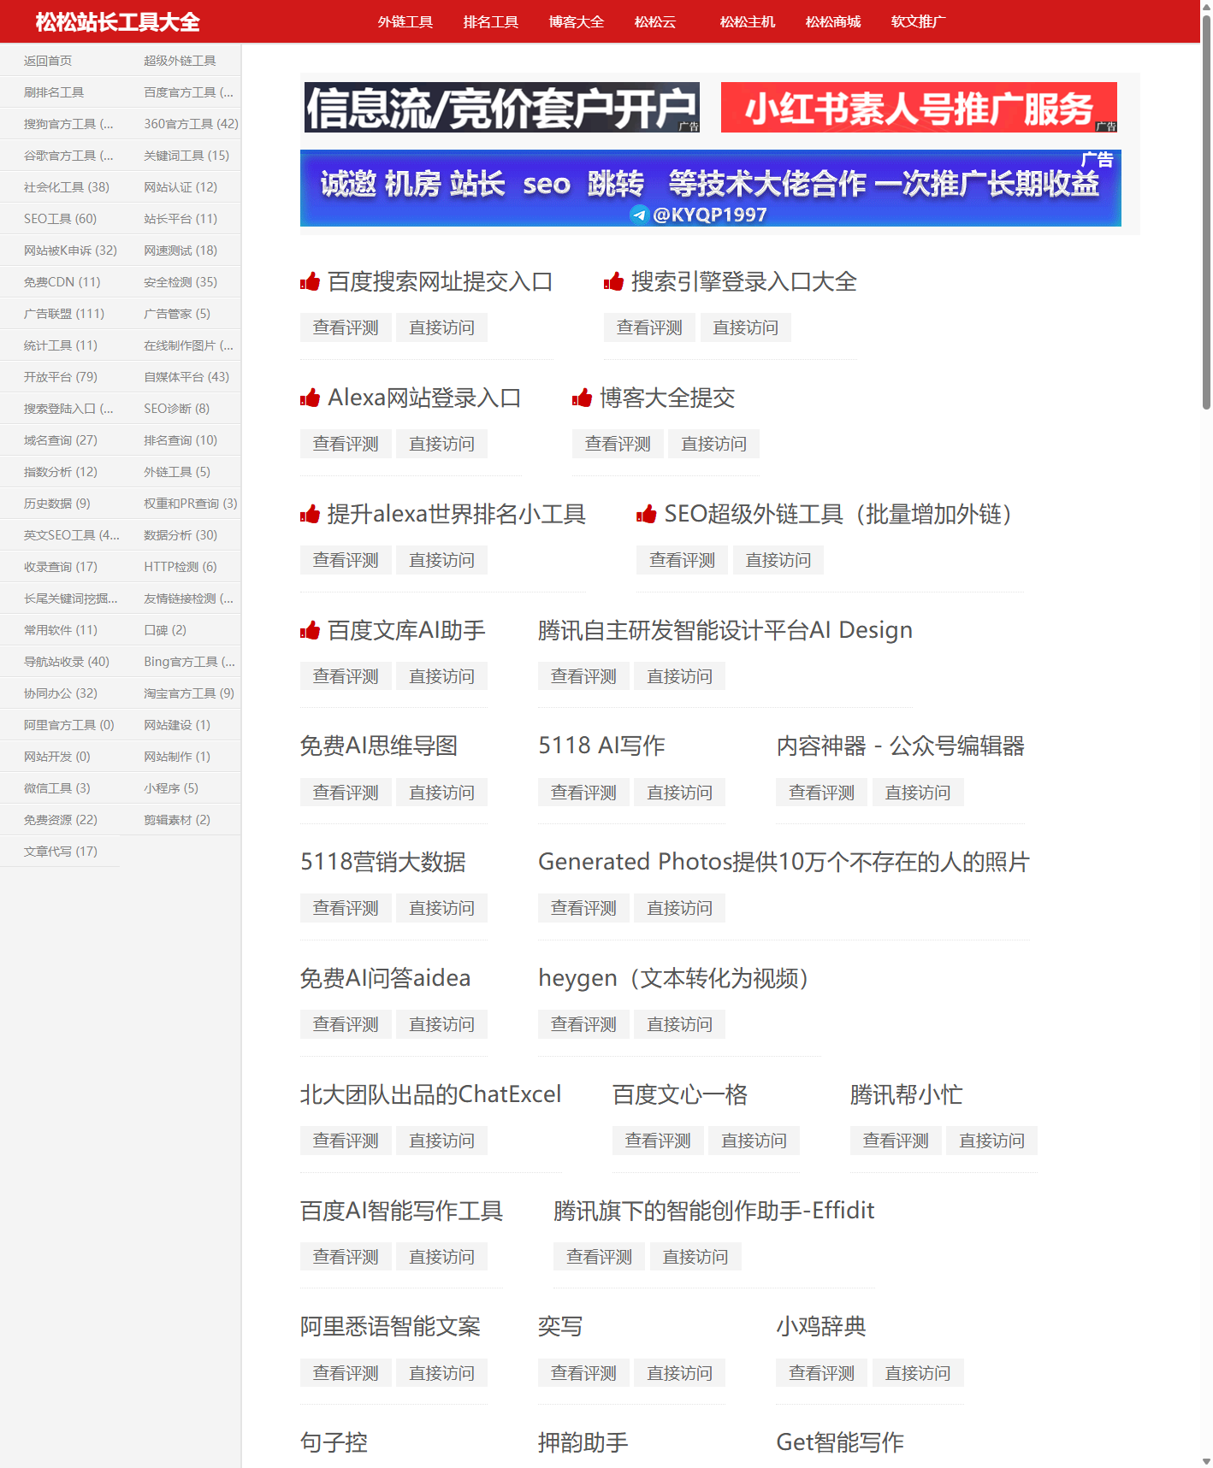Click 查看评测 under Alexa网站登录入口
Viewport: 1213px width, 1468px height.
tap(346, 444)
